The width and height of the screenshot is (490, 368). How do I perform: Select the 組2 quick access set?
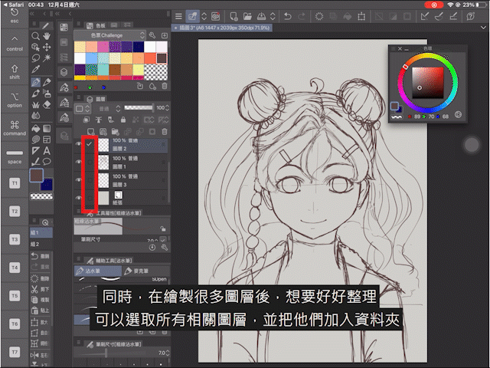coord(41,244)
